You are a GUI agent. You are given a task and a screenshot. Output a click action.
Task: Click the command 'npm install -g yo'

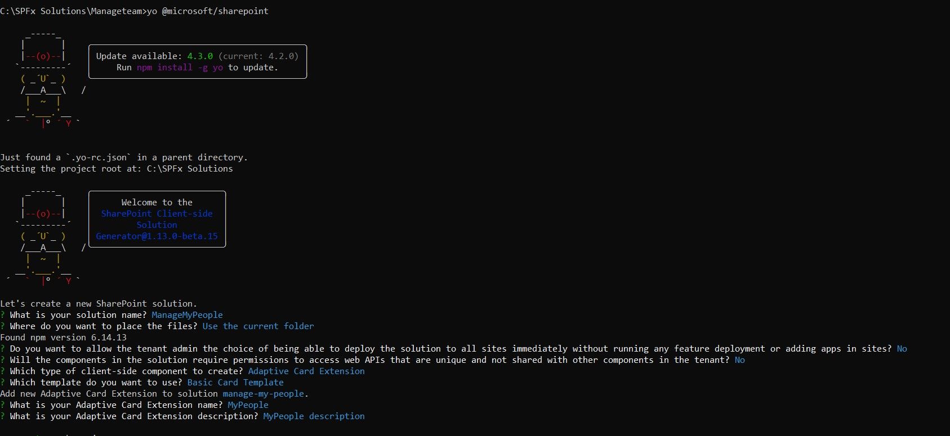[180, 68]
